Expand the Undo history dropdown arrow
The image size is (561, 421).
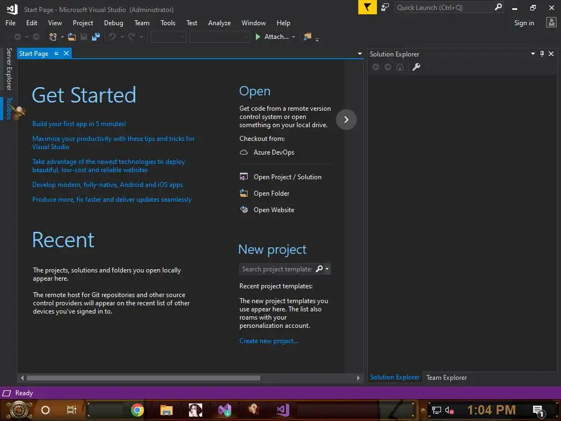pyautogui.click(x=122, y=37)
